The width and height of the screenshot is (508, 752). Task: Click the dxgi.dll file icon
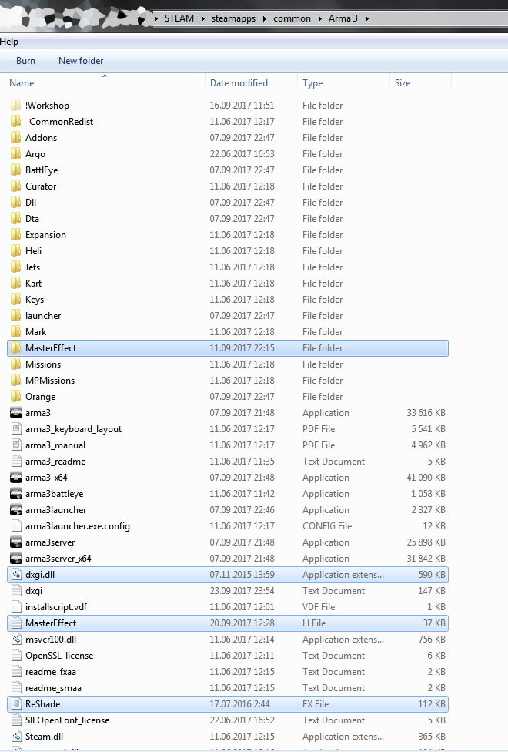pyautogui.click(x=16, y=575)
